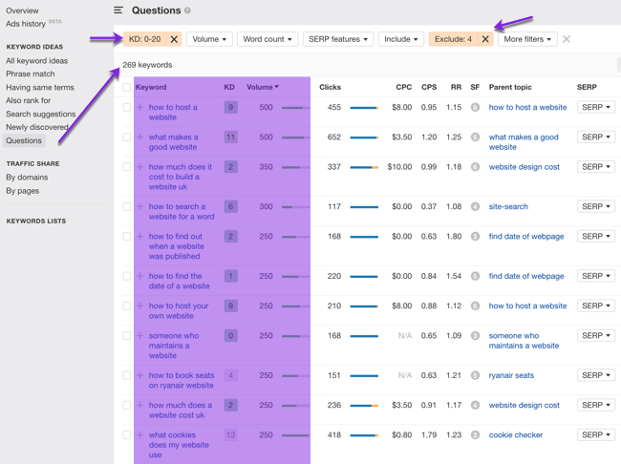
Task: Open the More filters dropdown
Action: (x=527, y=39)
